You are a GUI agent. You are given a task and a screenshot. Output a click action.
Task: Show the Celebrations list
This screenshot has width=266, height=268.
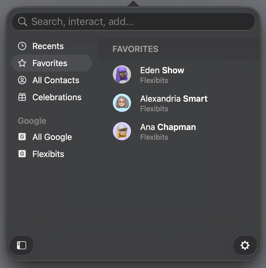(x=57, y=97)
